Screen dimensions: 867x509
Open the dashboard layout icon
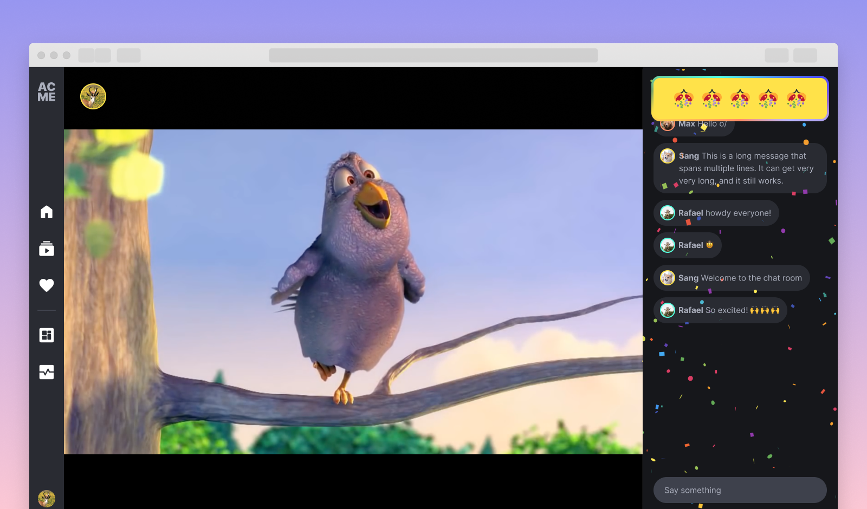point(47,335)
